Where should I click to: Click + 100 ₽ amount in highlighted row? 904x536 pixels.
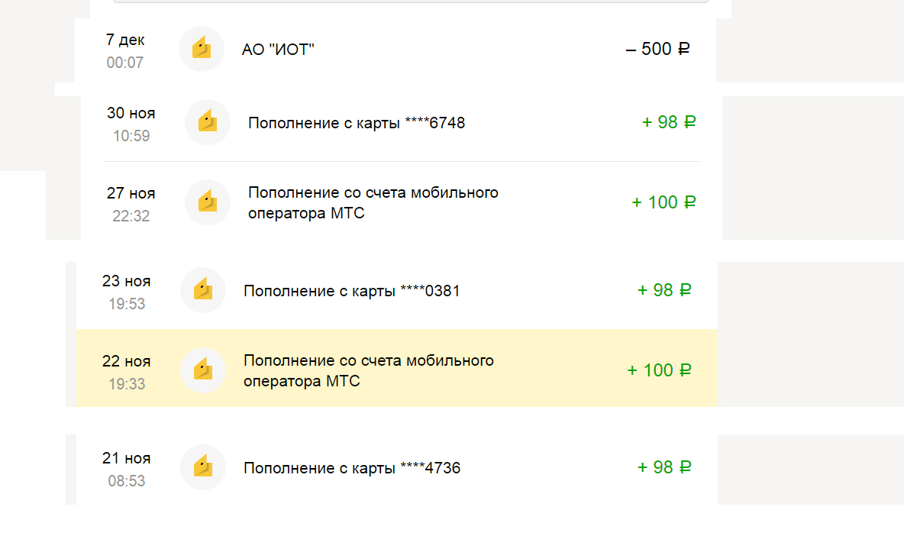659,370
